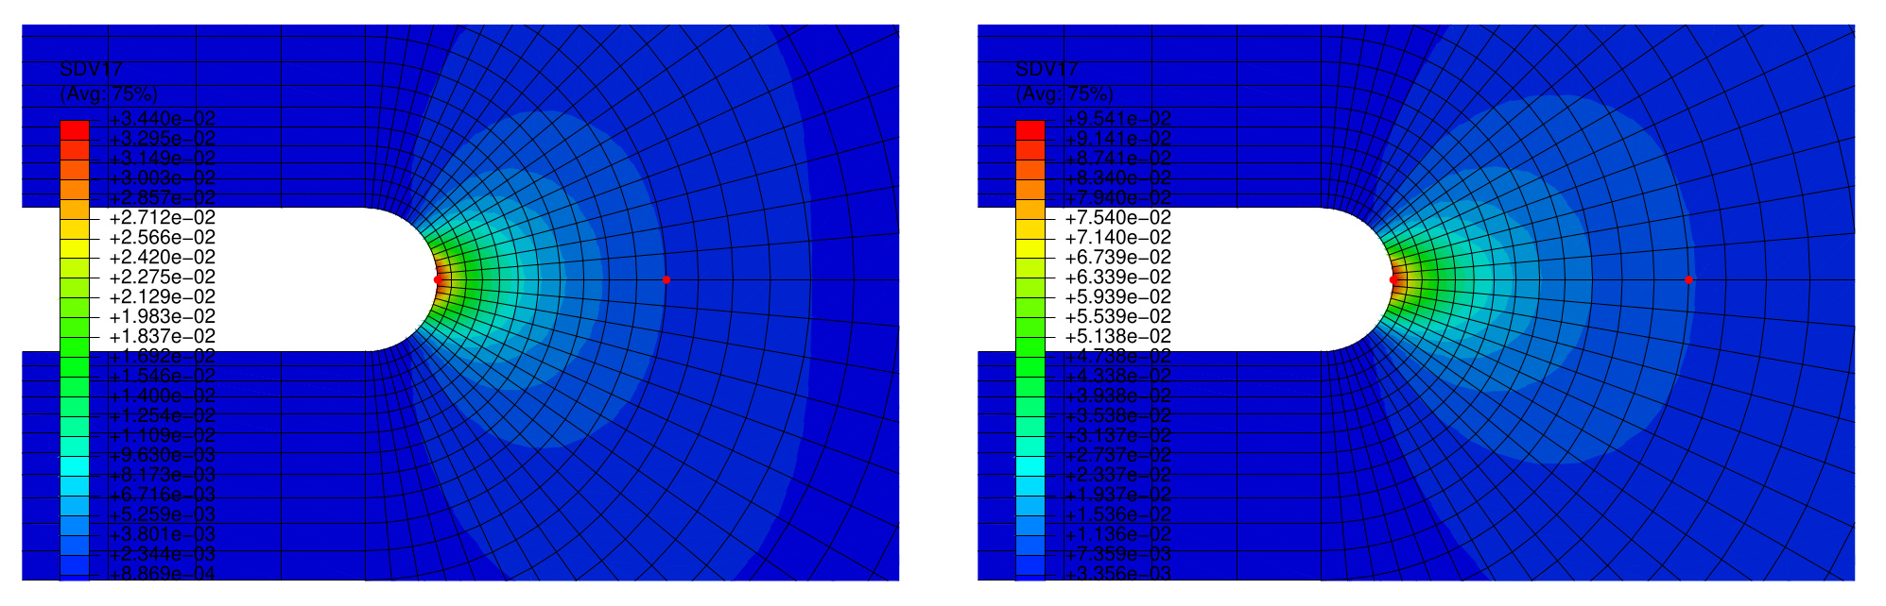This screenshot has width=1886, height=606.
Task: Click the +8.869e-04 minimum value in left legend
Action: pos(163,574)
